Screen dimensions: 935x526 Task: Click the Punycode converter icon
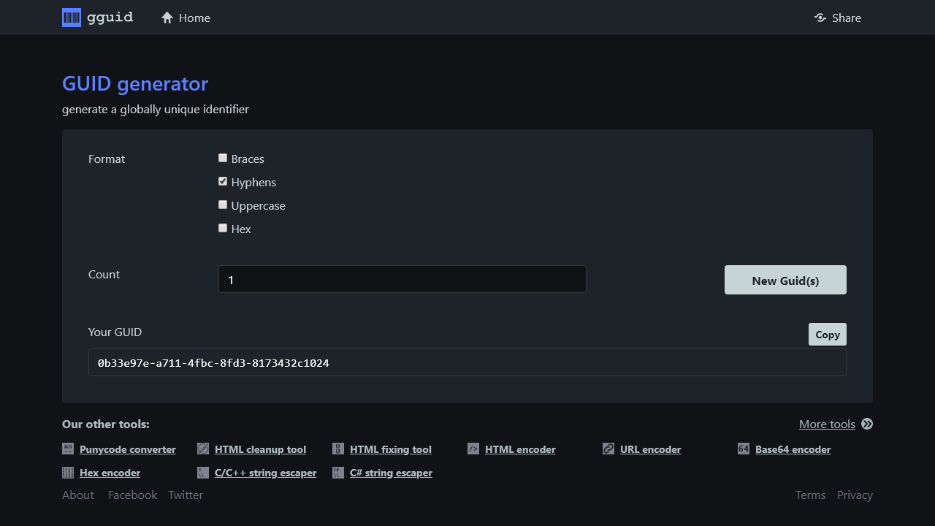[68, 449]
